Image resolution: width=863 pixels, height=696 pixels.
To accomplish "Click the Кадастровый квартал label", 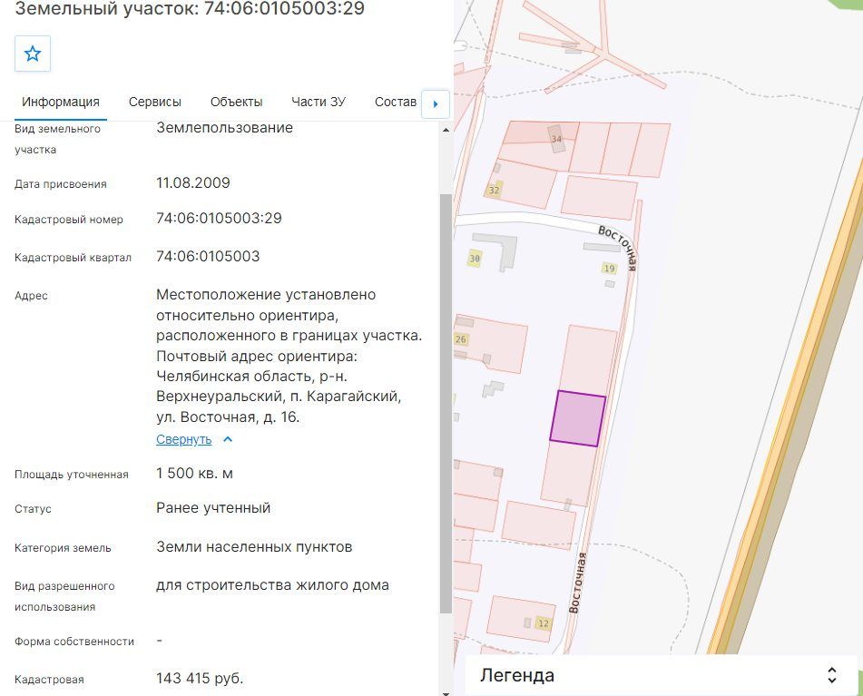I will 74,258.
